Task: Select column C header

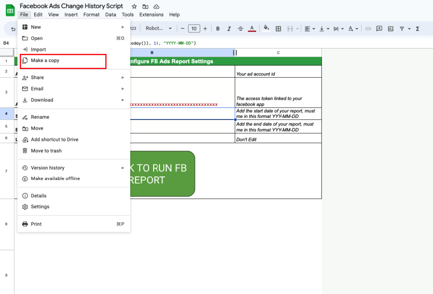Action: coord(278,53)
